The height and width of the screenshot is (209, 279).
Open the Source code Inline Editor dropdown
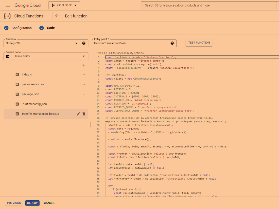pos(84,56)
